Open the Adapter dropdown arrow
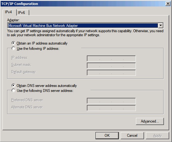Image resolution: width=172 pixels, height=142 pixels. point(160,26)
